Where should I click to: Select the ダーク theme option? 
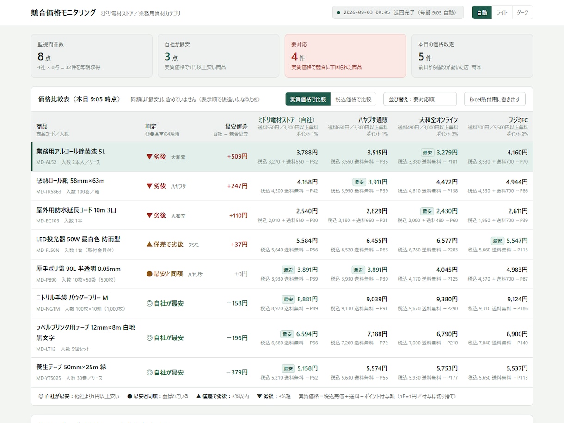522,12
